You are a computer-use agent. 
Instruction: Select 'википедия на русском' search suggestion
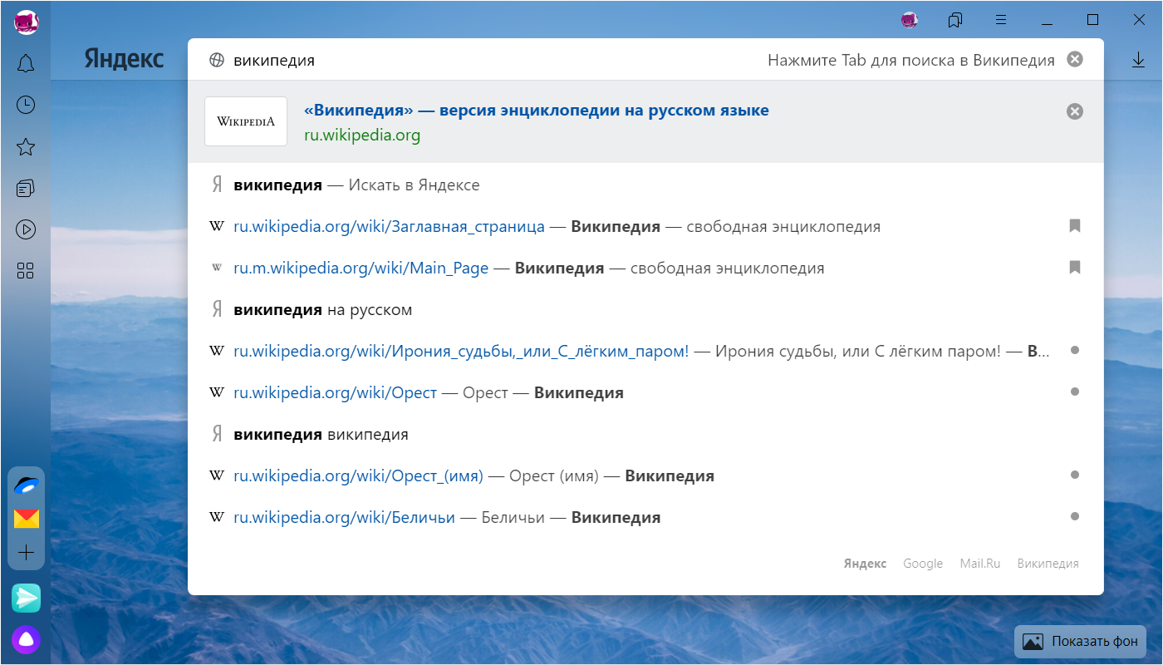(x=645, y=309)
